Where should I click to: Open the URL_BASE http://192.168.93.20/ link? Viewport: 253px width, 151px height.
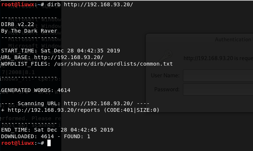(x=69, y=57)
